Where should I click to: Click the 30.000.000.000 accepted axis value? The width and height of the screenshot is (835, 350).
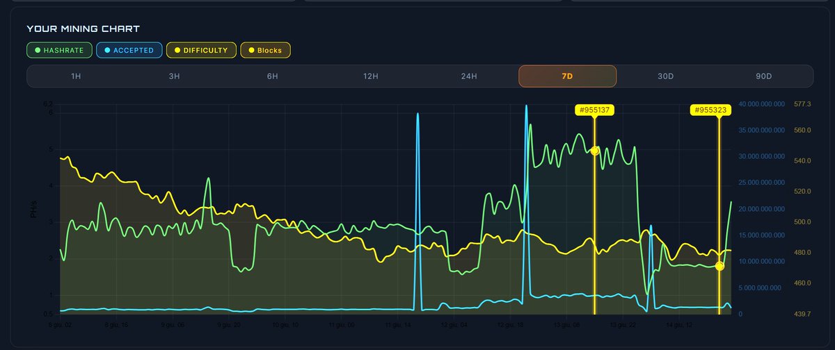point(762,156)
